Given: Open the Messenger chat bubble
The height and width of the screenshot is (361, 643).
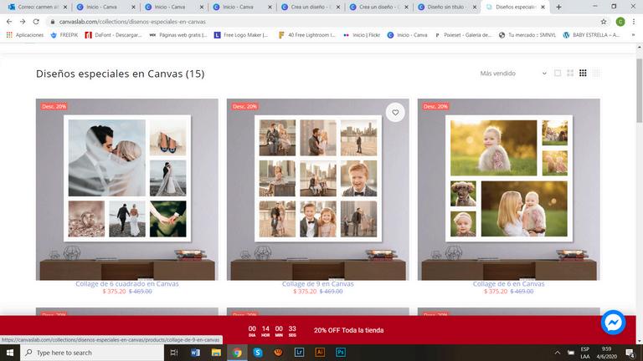Looking at the screenshot, I should tap(613, 323).
